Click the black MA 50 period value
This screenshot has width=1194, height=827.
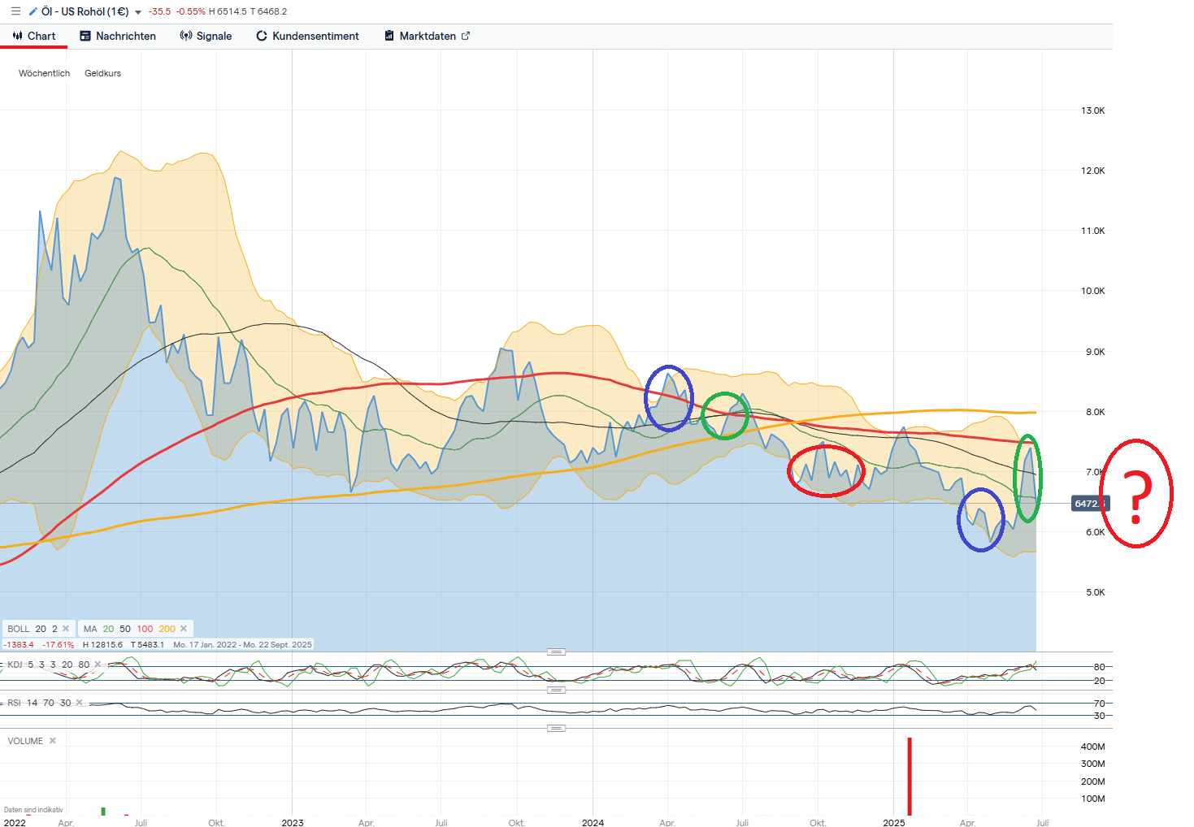(125, 629)
